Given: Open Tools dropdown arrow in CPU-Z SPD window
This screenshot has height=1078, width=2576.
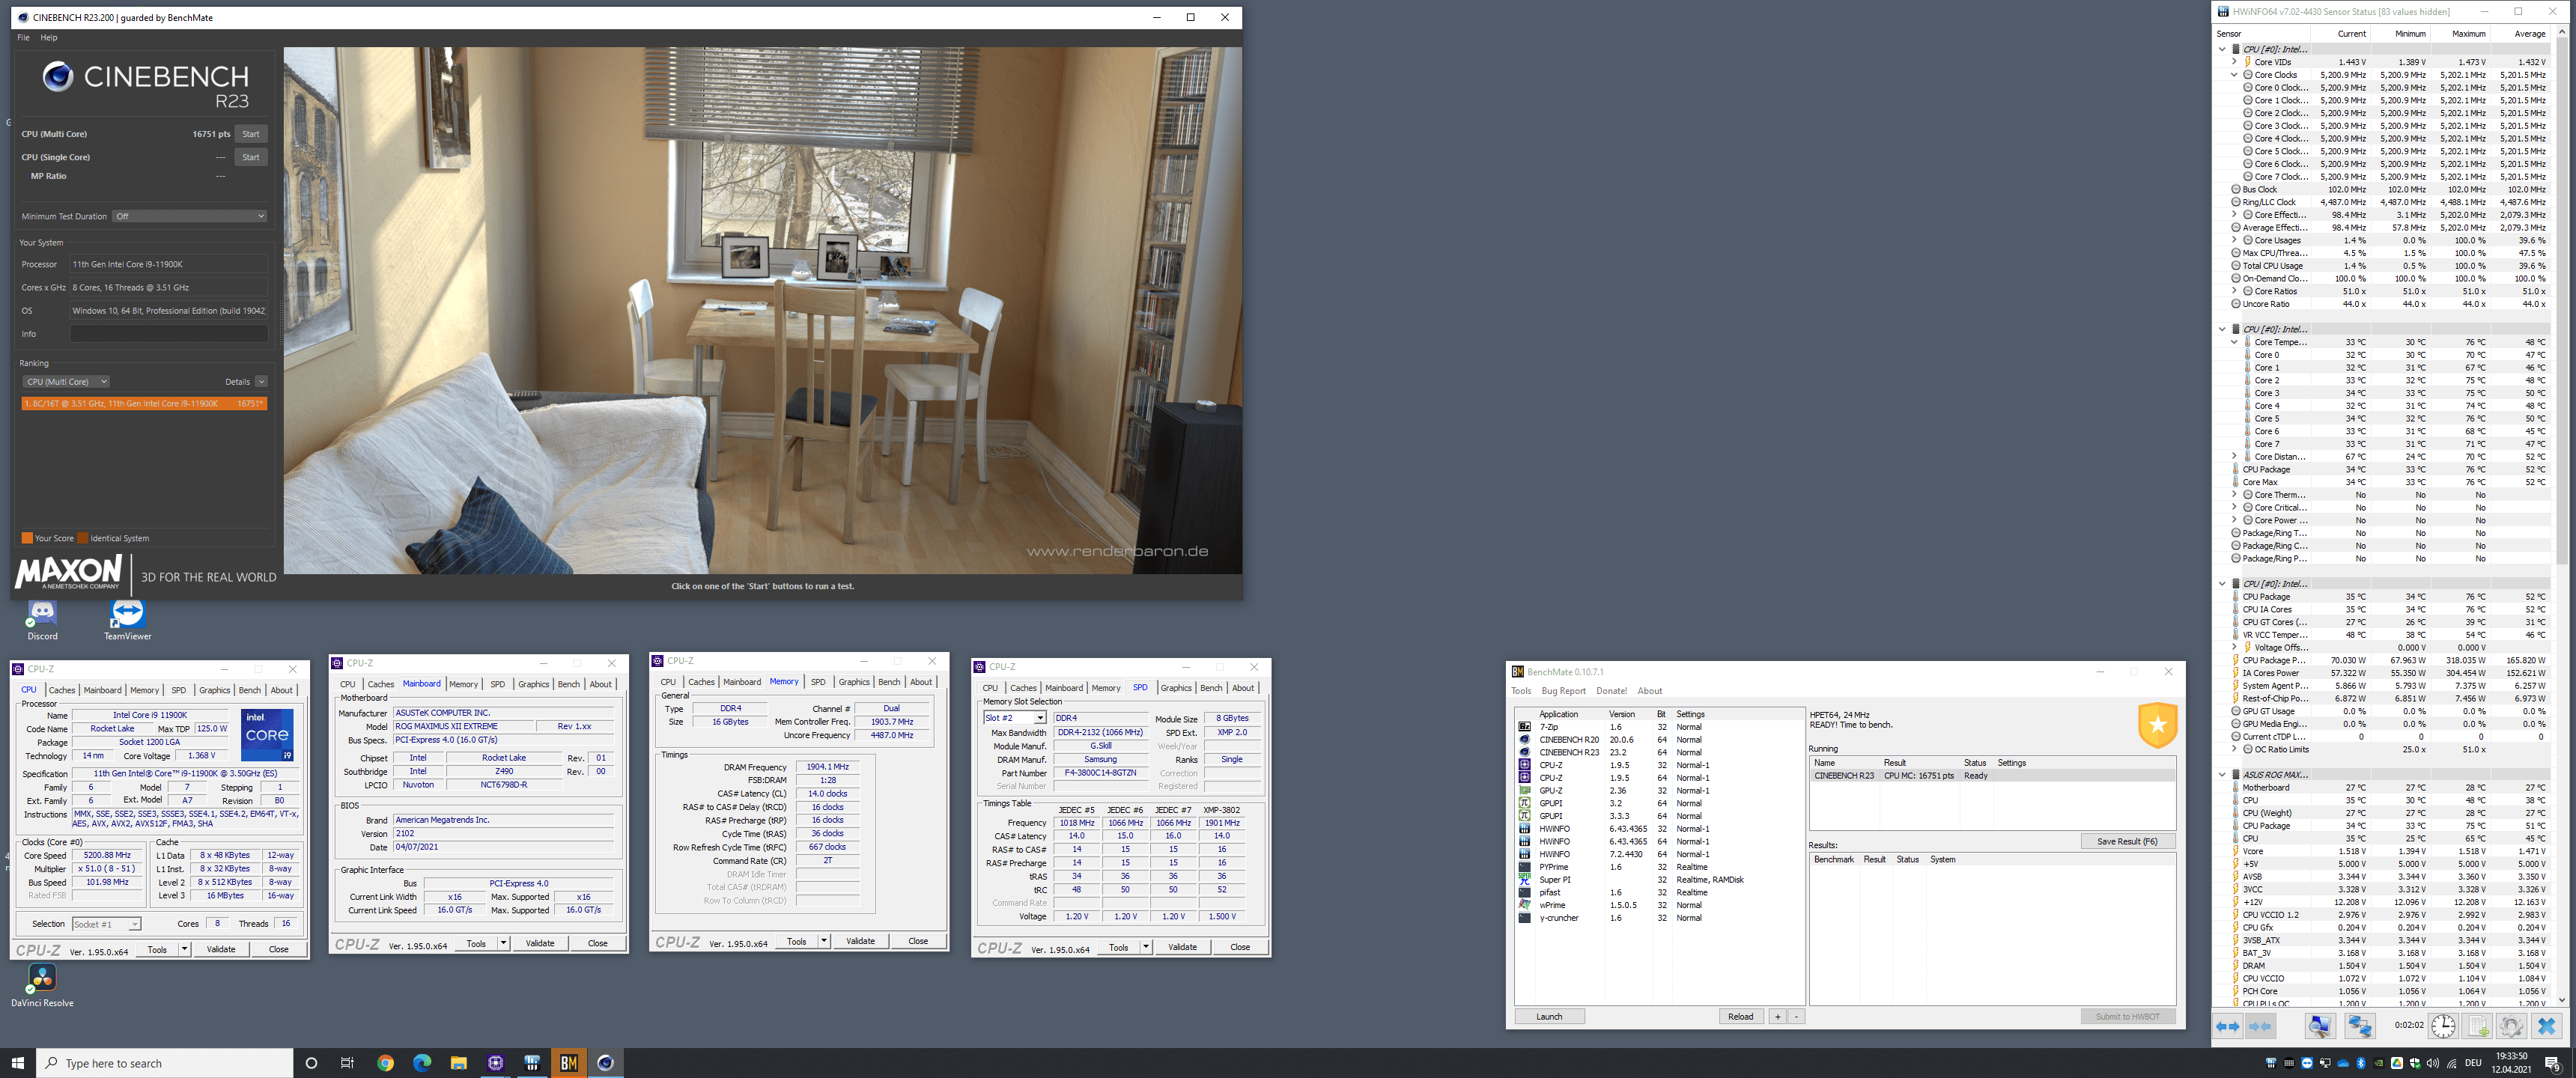Looking at the screenshot, I should click(x=1145, y=947).
